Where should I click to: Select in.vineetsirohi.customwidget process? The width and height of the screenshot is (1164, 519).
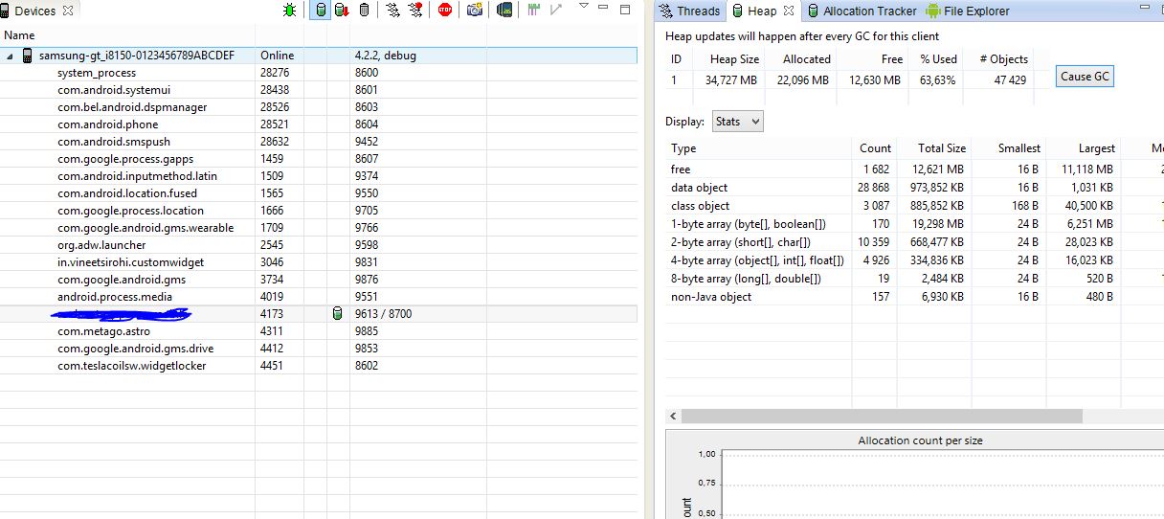[x=319, y=262]
